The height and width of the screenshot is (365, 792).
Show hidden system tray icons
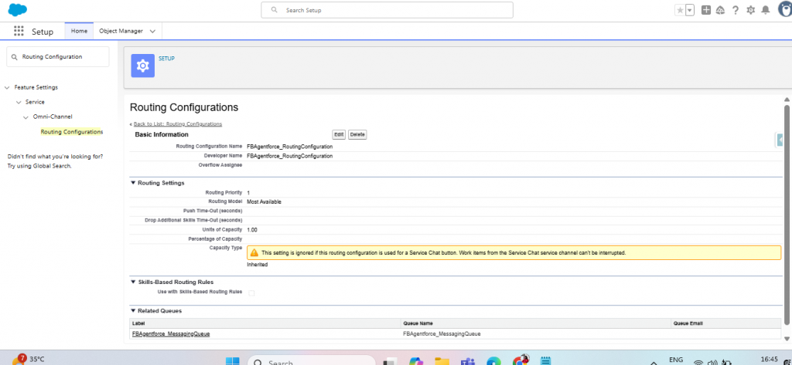(x=654, y=363)
